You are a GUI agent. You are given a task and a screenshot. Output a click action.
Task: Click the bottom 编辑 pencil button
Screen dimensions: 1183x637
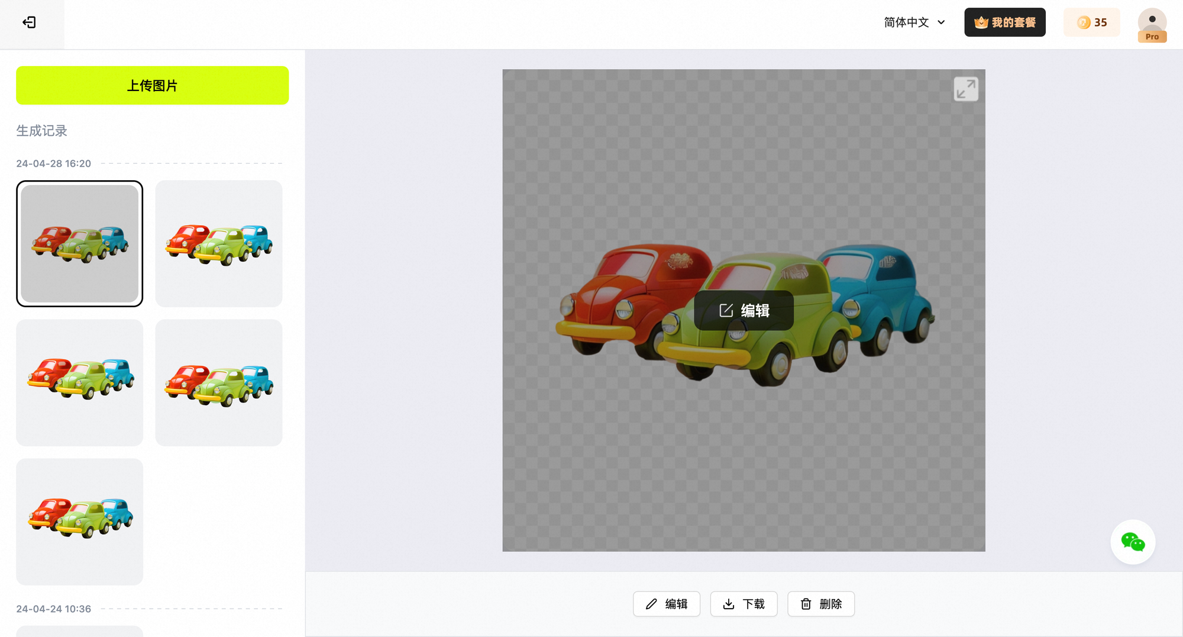point(667,604)
